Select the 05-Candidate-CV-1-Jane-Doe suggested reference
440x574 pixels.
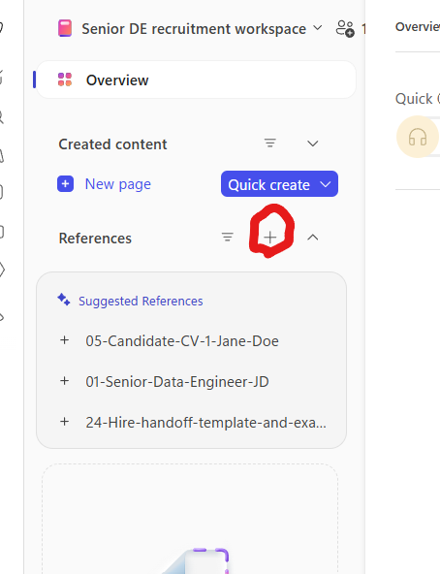[182, 341]
